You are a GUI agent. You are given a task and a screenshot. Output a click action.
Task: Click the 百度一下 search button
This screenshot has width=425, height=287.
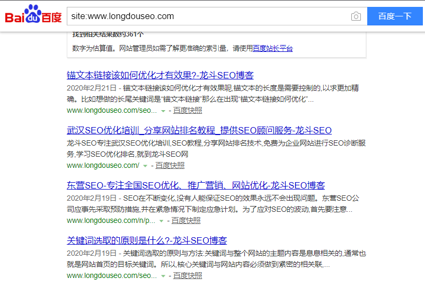[395, 16]
